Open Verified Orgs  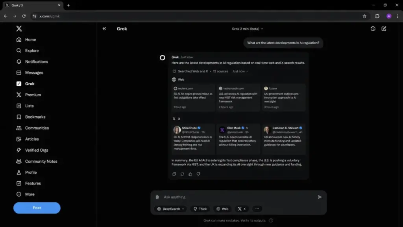pos(32,150)
